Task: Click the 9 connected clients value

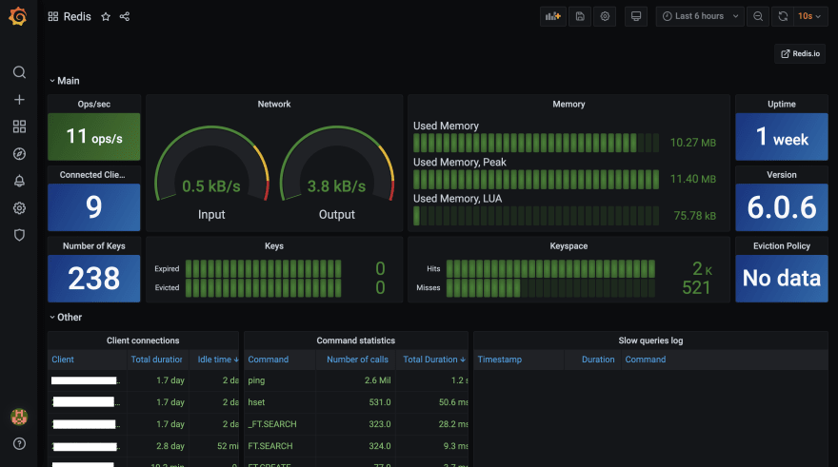Action: [x=94, y=207]
